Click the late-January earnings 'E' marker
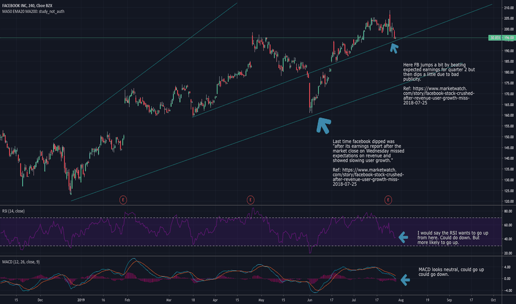The height and width of the screenshot is (304, 516). coord(123,200)
